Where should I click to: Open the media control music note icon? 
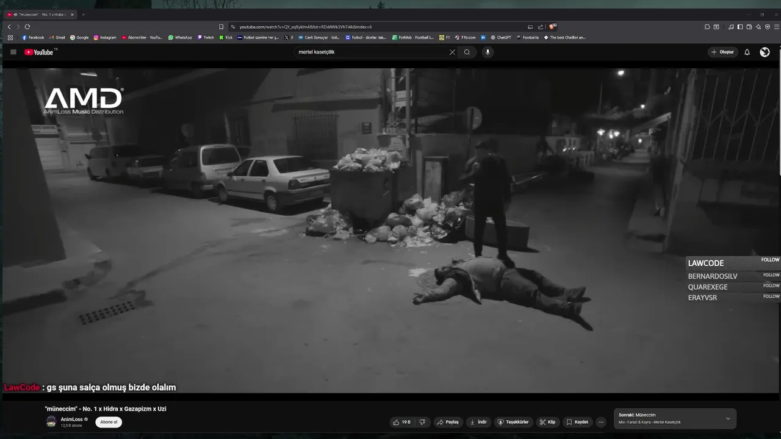point(731,27)
